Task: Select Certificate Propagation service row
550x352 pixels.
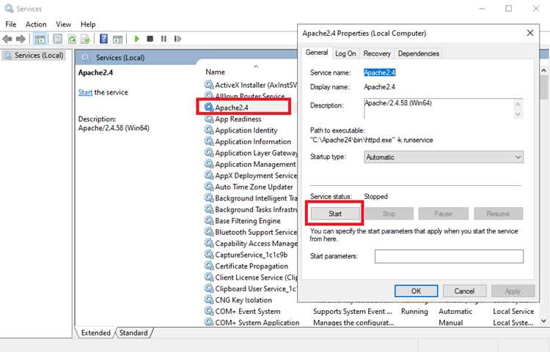Action: 251,266
